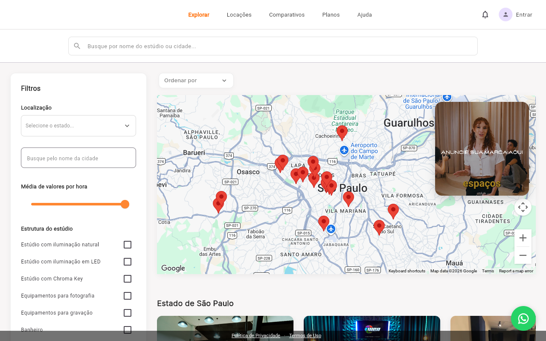Select the map pin at São Caetano do Sul
This screenshot has width=546, height=341.
(x=379, y=227)
